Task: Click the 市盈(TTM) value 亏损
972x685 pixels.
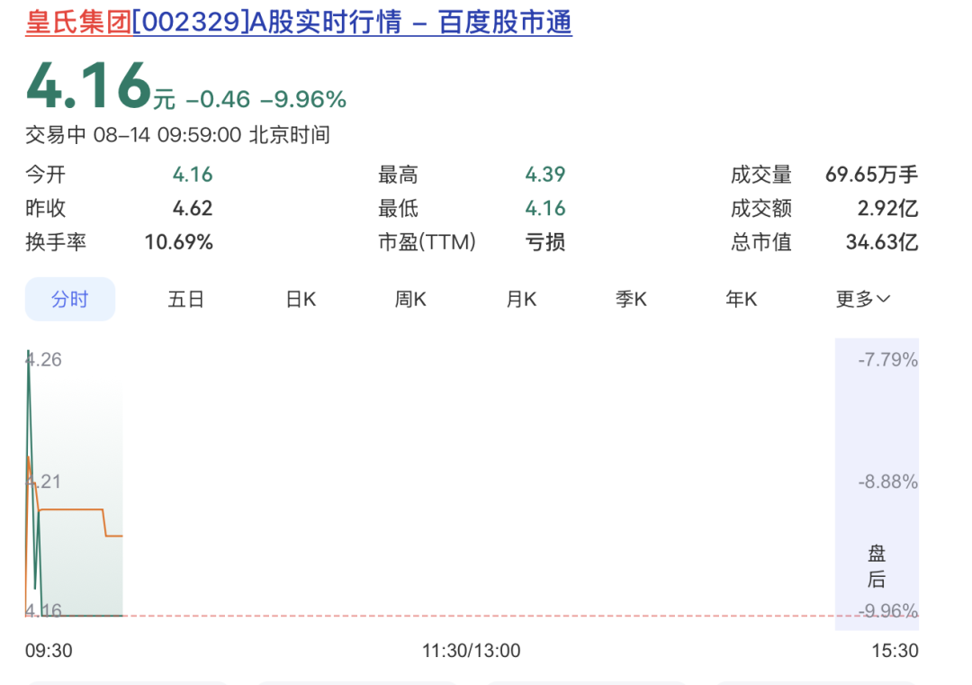Action: coord(544,242)
